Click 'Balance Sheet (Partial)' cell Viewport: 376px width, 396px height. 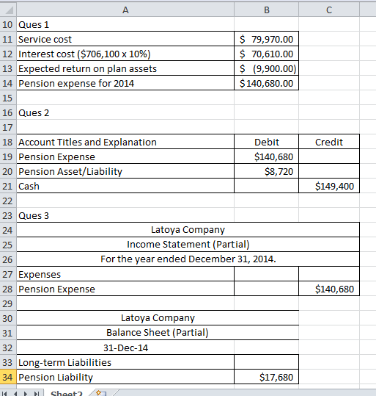coord(158,333)
